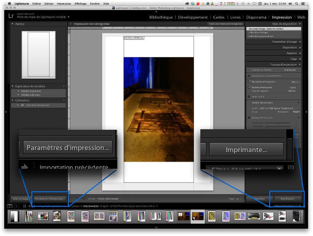Collapse the left panel group using the edge arrow
Viewport: 313px width, 236px height.
pyautogui.click(x=6, y=112)
